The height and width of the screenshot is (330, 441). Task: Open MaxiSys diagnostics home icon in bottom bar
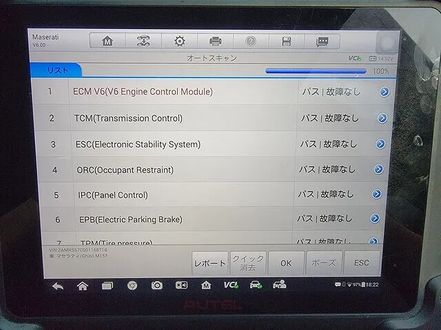206,285
